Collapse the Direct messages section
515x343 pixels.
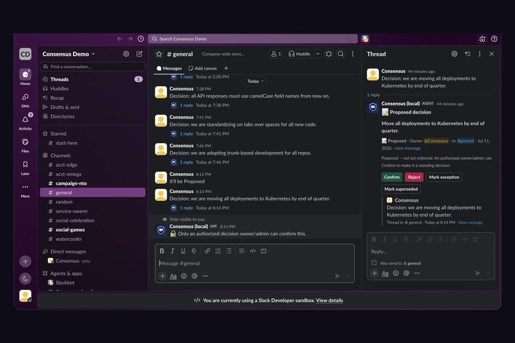pos(68,252)
